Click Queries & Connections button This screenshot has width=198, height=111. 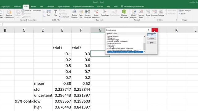point(31,10)
